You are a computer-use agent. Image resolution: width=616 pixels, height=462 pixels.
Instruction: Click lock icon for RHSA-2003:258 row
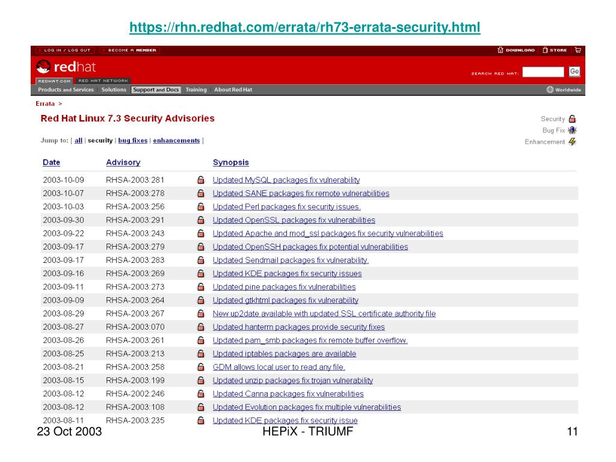pos(201,367)
